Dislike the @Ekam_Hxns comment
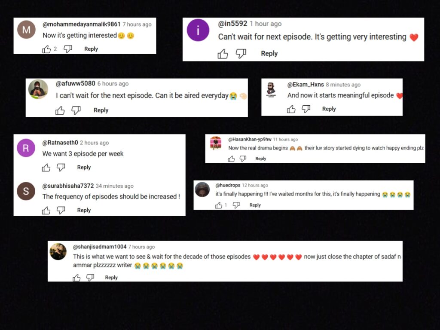This screenshot has width=440, height=330. point(306,109)
